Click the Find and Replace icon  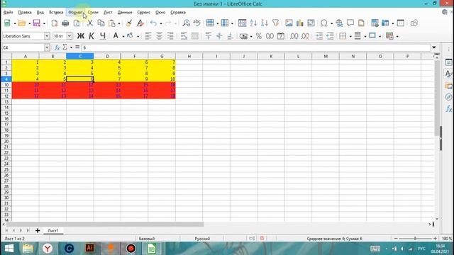[186, 23]
